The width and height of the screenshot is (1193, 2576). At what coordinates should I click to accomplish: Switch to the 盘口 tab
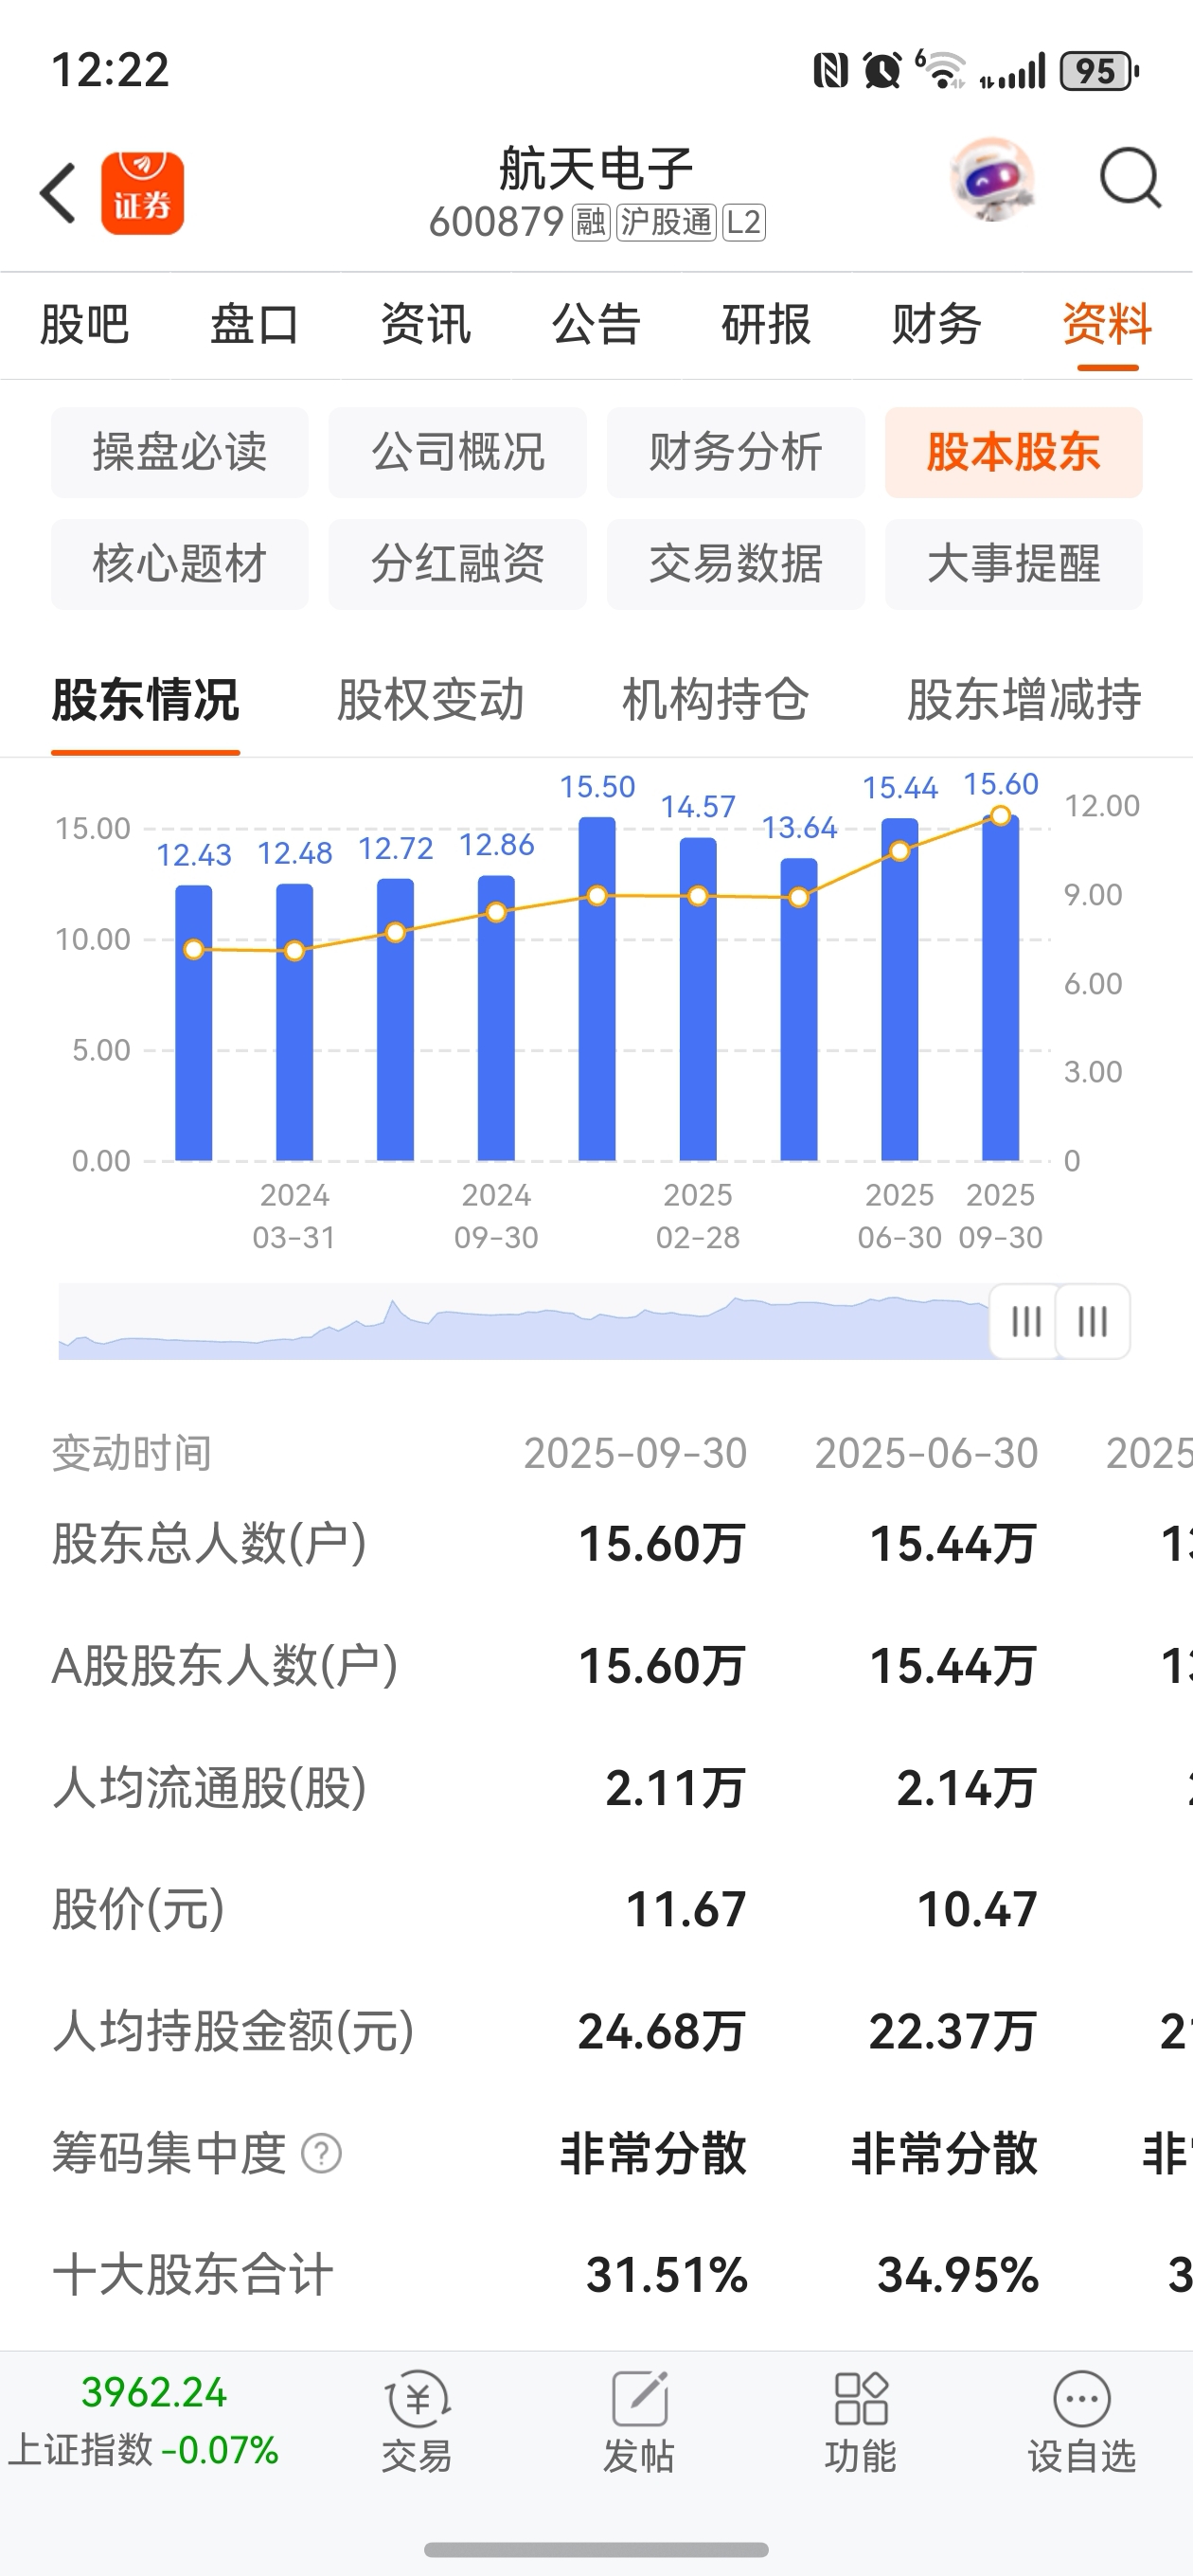255,324
